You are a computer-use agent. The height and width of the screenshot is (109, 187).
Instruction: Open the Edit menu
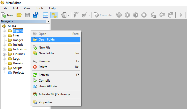point(16,8)
